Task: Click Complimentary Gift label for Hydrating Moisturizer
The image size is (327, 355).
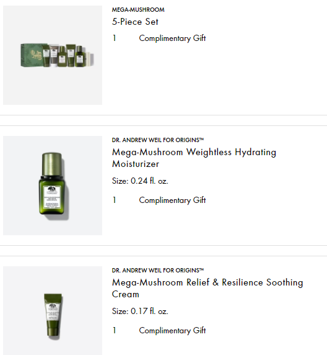Action: click(172, 200)
